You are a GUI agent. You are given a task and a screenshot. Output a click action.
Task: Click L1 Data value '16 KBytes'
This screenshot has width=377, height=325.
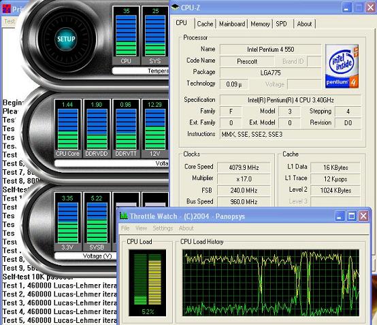point(335,167)
